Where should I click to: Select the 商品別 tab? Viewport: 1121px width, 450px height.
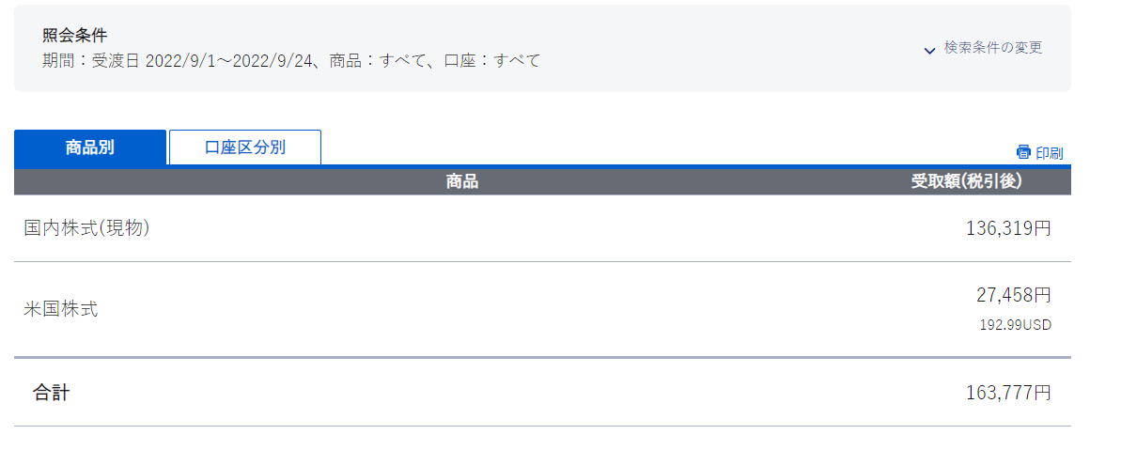click(90, 147)
